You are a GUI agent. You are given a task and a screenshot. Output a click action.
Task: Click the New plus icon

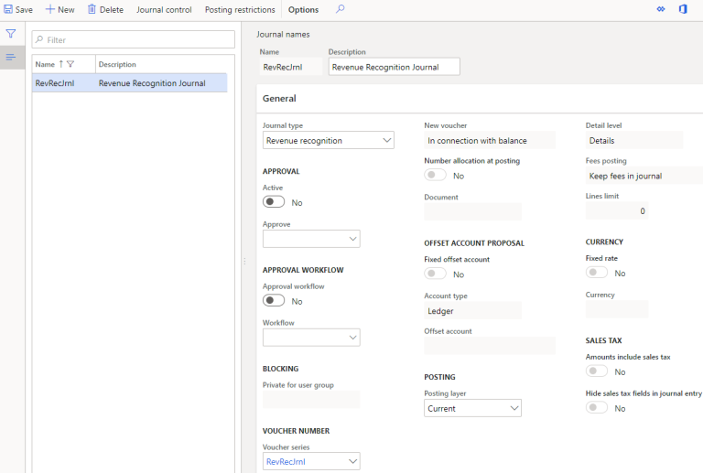(x=51, y=9)
